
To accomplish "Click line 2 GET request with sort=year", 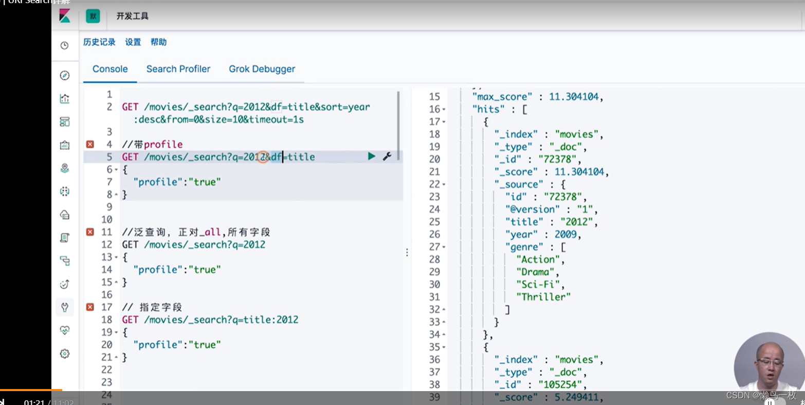I will pos(246,113).
